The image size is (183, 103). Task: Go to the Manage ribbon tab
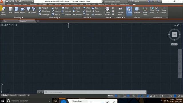(58, 5)
